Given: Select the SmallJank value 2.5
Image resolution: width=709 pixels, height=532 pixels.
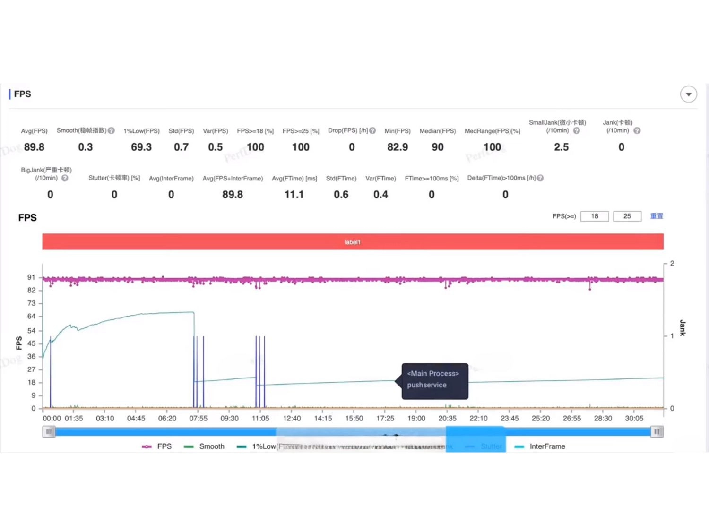Looking at the screenshot, I should coord(561,147).
